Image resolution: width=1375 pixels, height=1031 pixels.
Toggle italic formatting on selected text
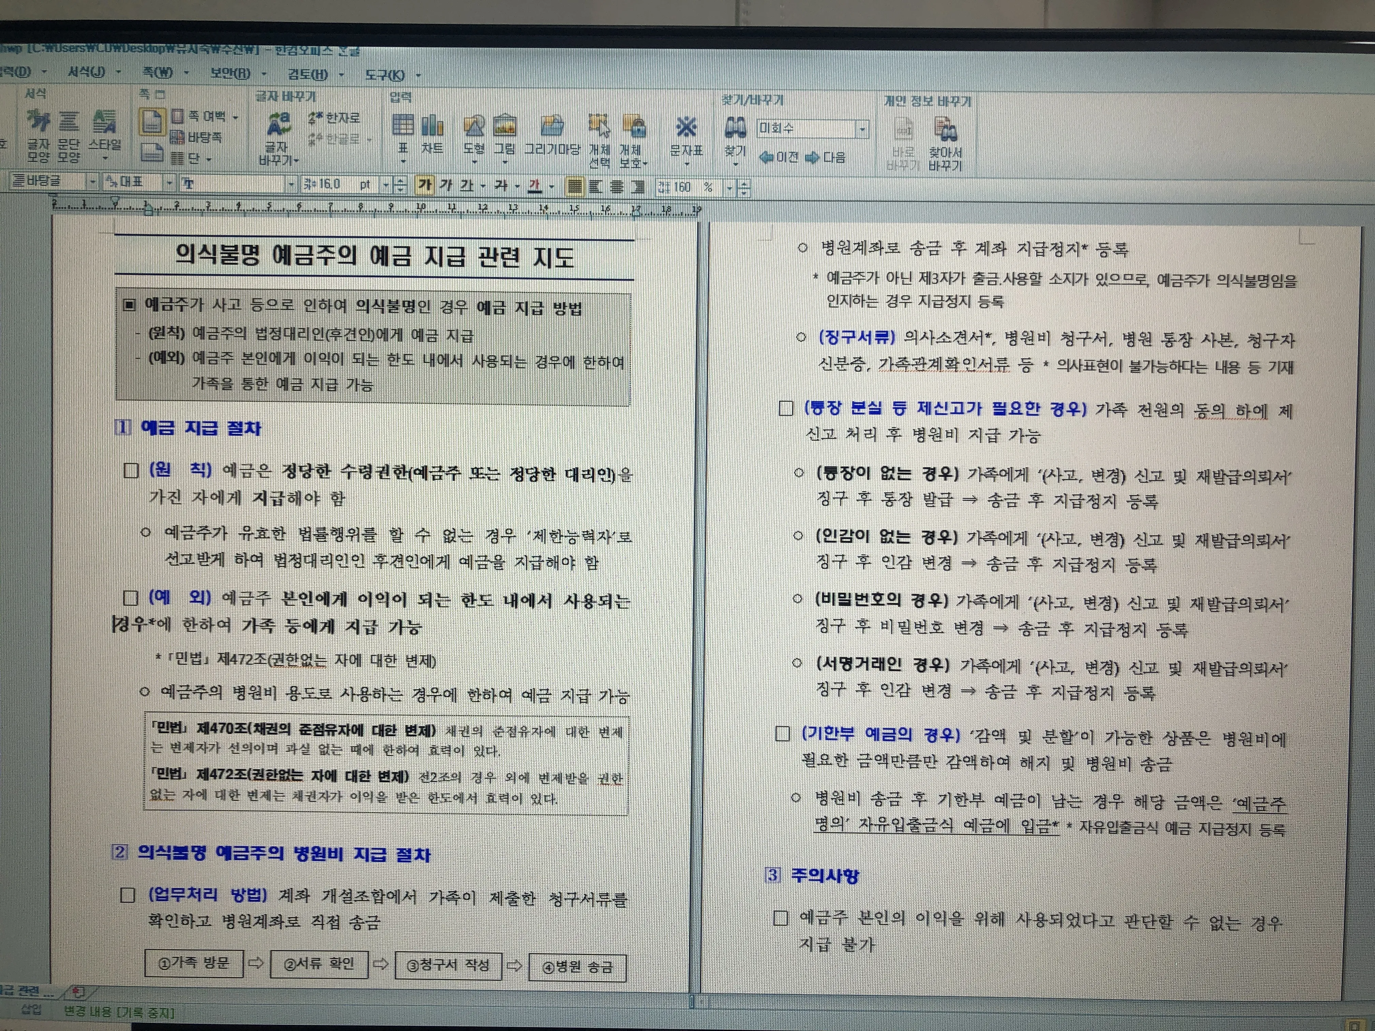tap(446, 187)
